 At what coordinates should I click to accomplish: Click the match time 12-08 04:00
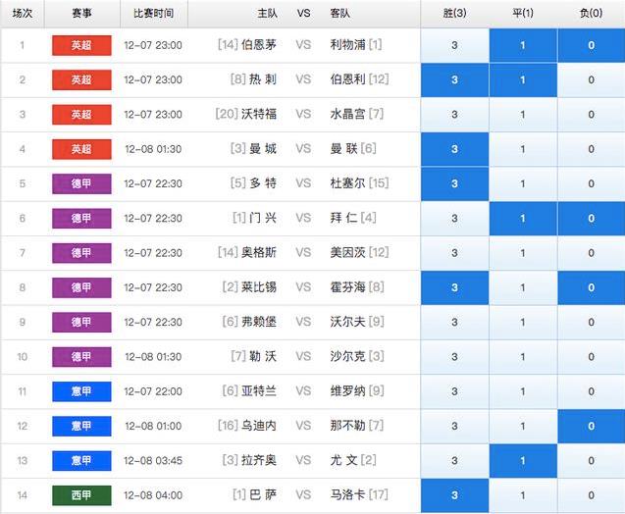pyautogui.click(x=153, y=495)
